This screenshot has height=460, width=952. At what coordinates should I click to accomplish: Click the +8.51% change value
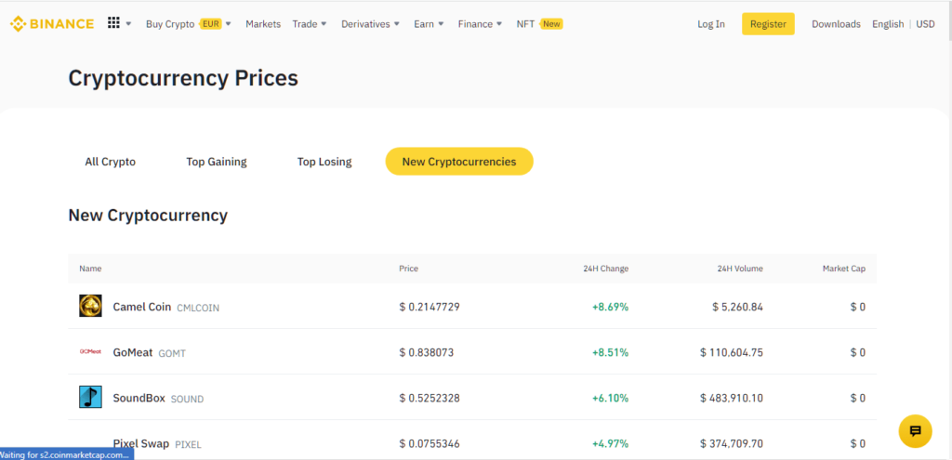(610, 352)
